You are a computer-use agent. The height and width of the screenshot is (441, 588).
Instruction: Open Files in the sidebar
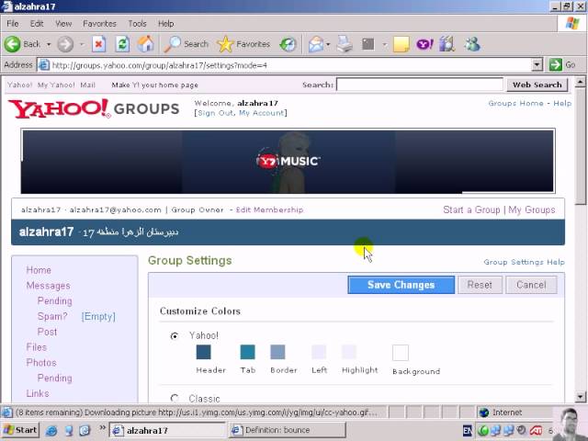click(x=36, y=347)
